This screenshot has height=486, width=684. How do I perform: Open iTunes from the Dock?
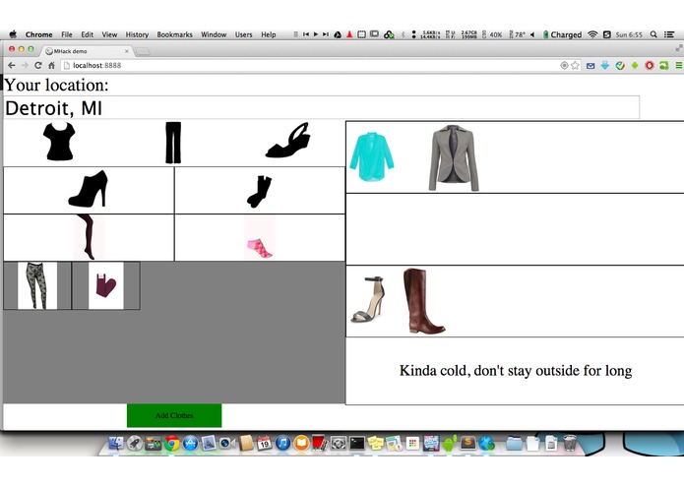pos(282,444)
